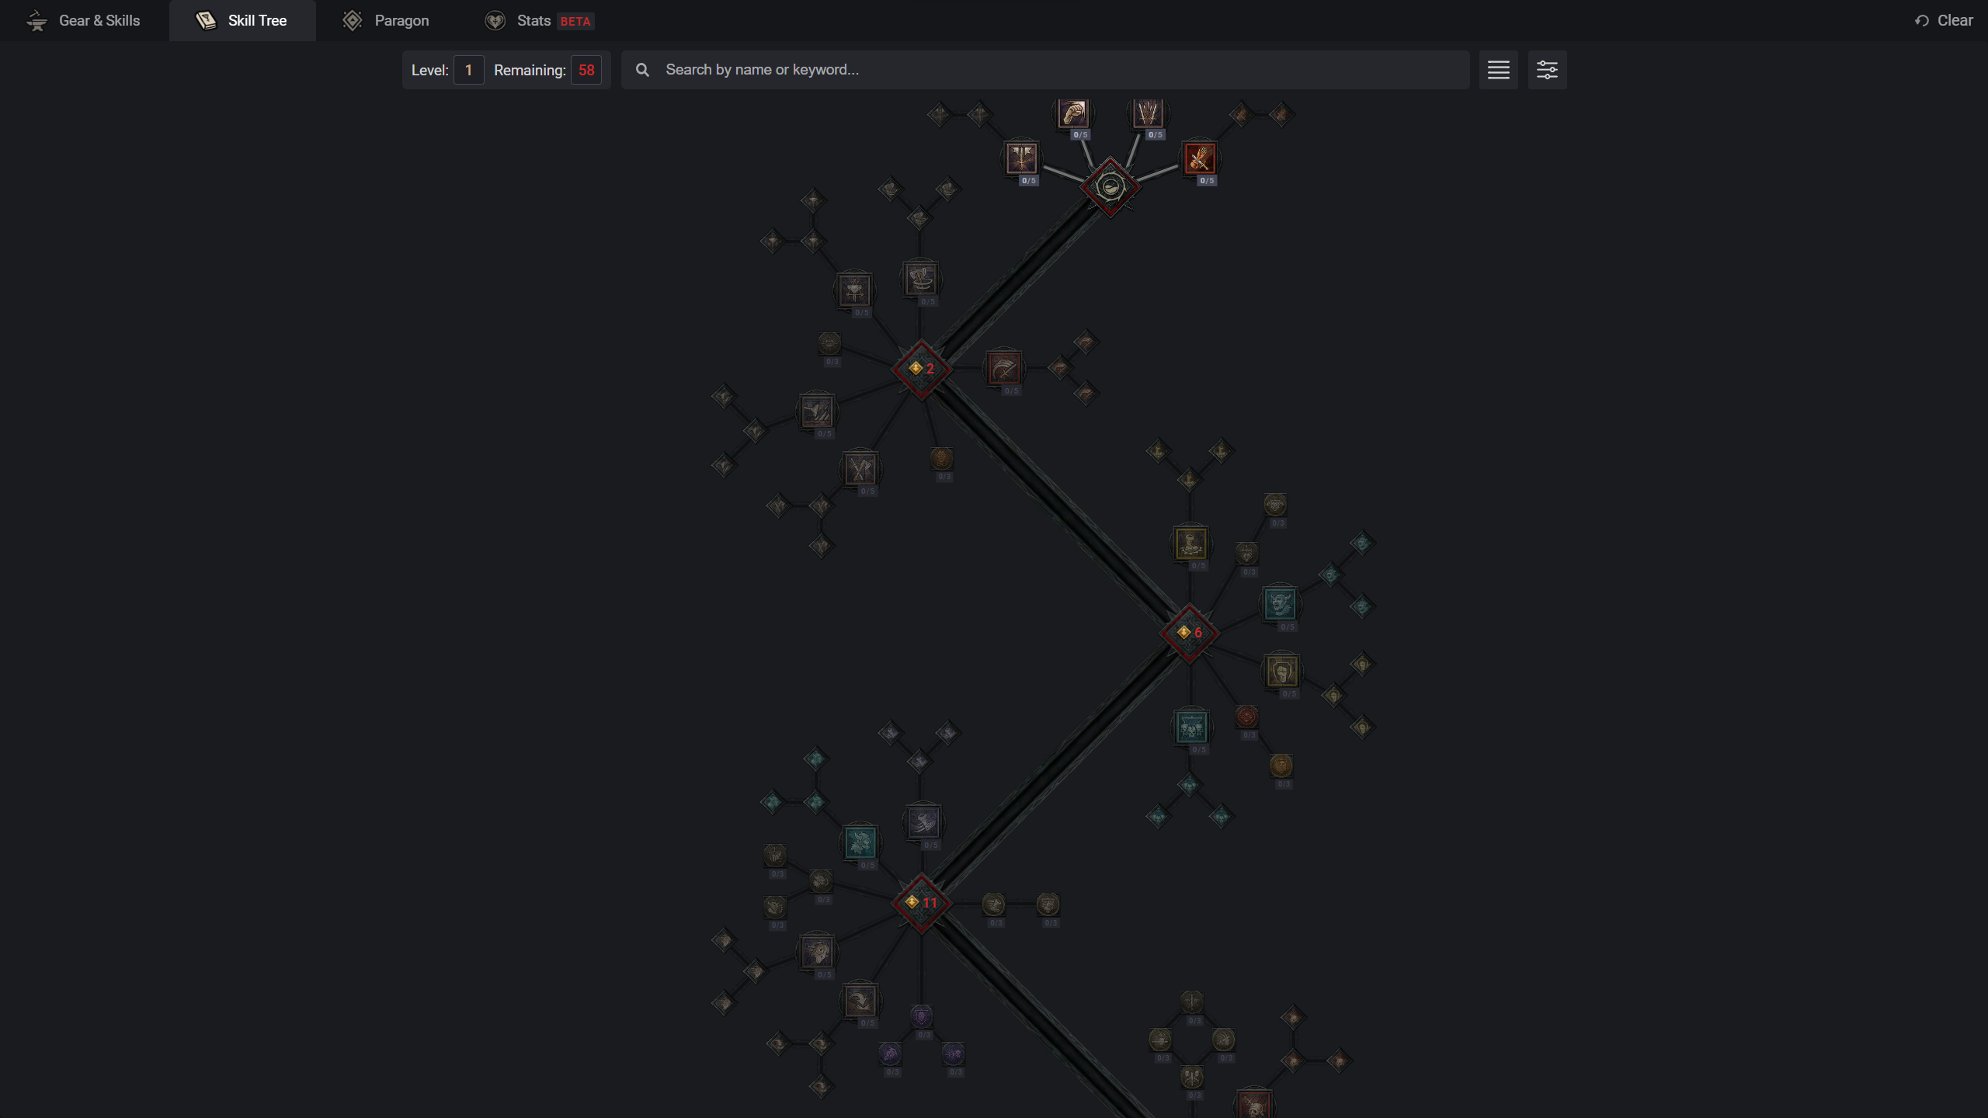Select the multi-blade skill node at tree top
The height and width of the screenshot is (1118, 1988).
[x=1148, y=113]
